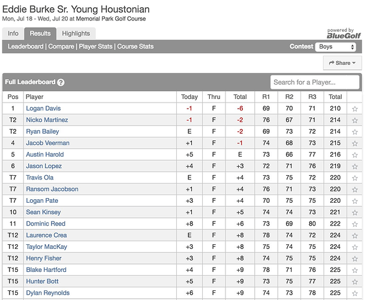Image resolution: width=367 pixels, height=300 pixels.
Task: Open the Highlights tab
Action: (x=76, y=34)
